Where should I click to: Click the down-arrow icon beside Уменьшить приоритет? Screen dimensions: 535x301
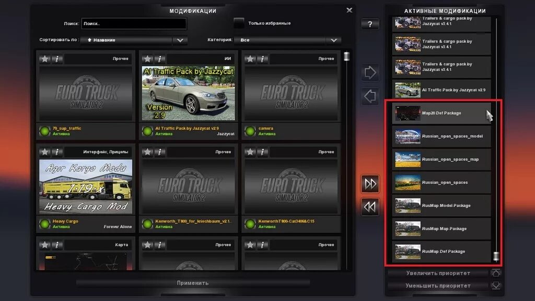(x=496, y=285)
